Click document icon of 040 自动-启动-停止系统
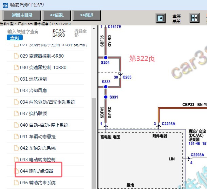The width and height of the screenshot is (207, 189). point(16,125)
